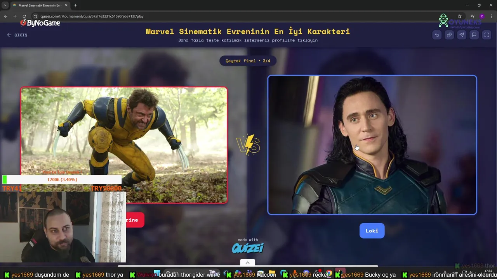This screenshot has height=279, width=497.
Task: Open a new browser tab
Action: [x=75, y=5]
